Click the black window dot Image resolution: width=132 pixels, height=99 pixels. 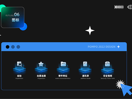[x=8, y=47]
